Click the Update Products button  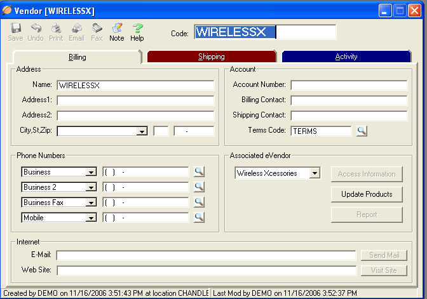(x=367, y=194)
